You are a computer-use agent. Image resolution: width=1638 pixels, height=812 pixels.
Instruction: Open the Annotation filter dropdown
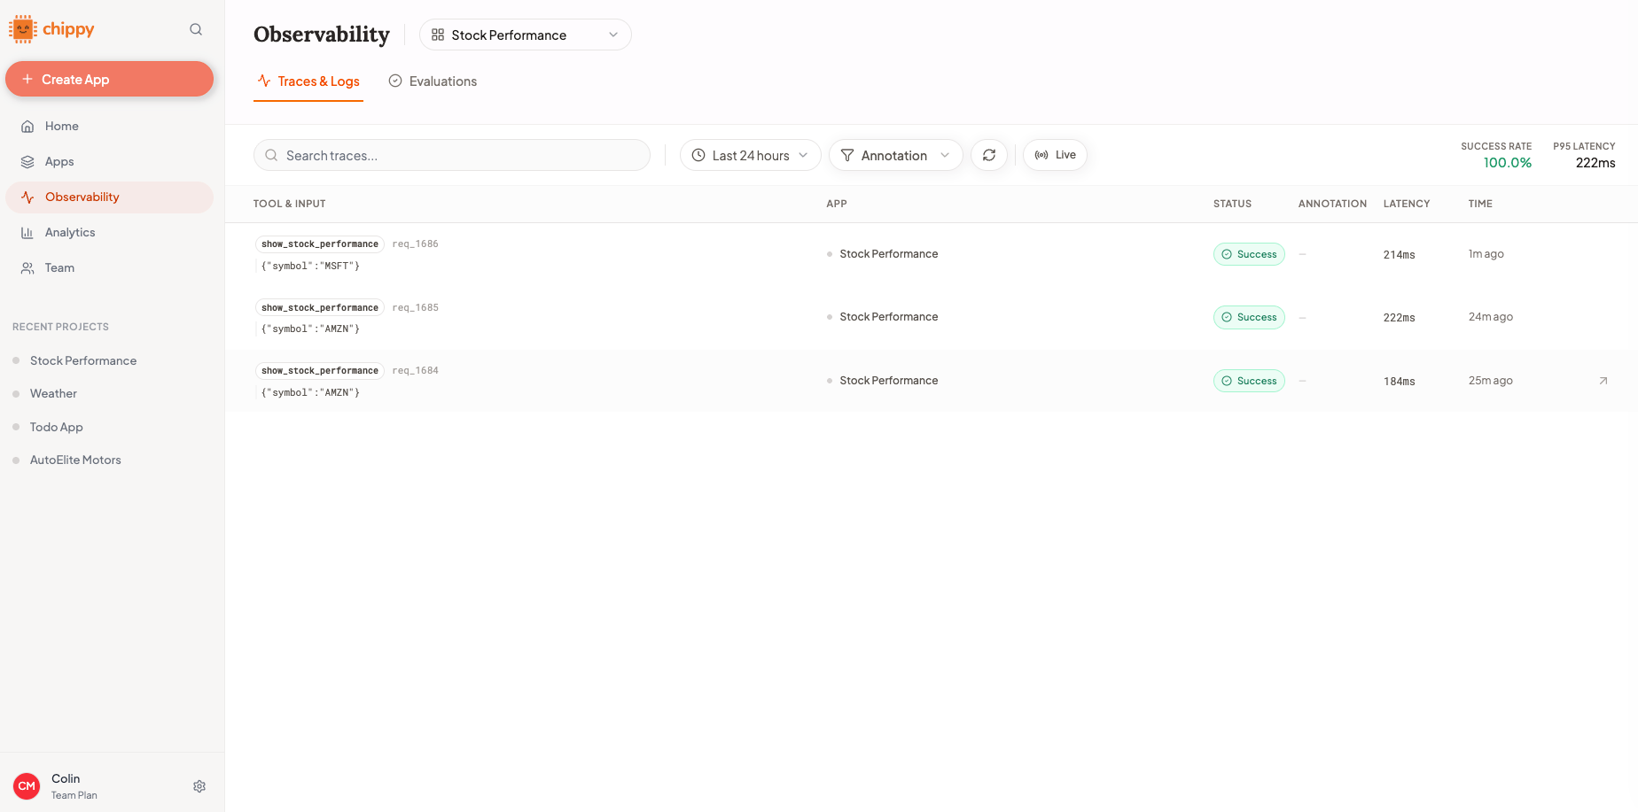coord(895,155)
